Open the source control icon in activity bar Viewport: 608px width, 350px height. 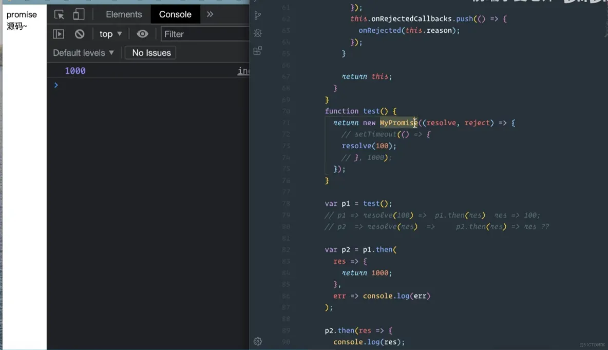pyautogui.click(x=257, y=15)
